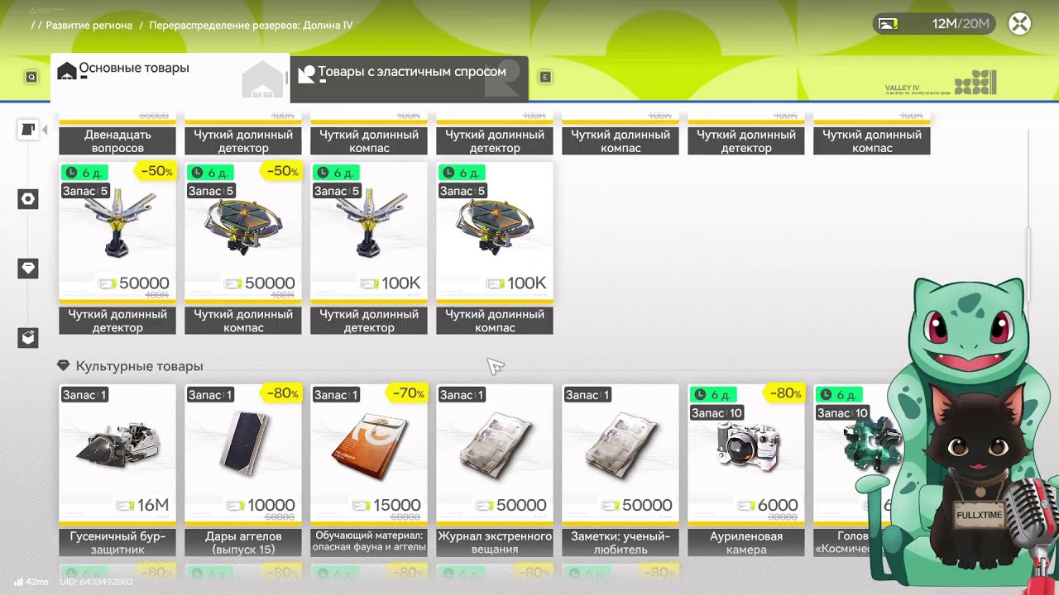Select "Чуткий долинный детектор" priced 50000

coord(117,248)
